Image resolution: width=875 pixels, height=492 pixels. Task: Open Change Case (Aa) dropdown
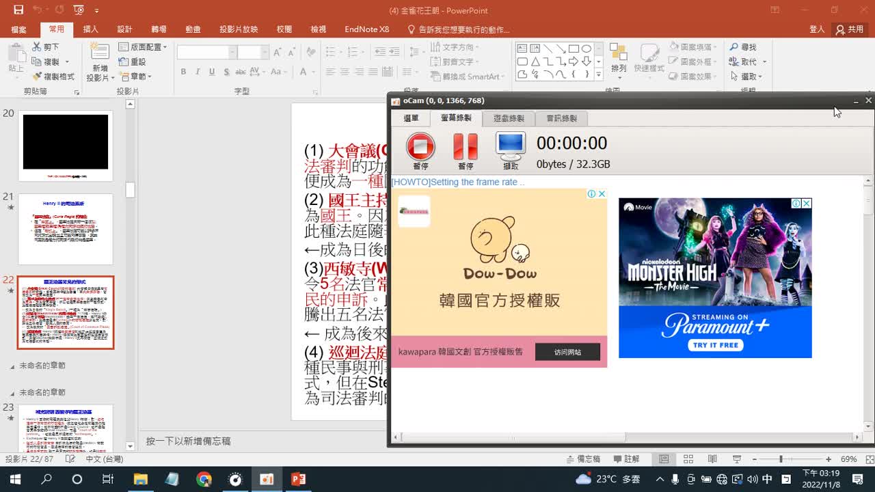tap(278, 72)
